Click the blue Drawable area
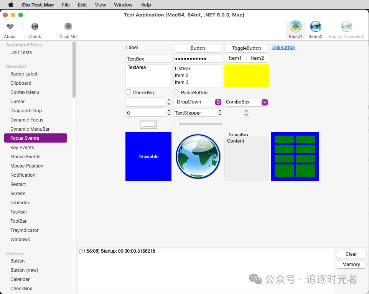 (x=148, y=156)
